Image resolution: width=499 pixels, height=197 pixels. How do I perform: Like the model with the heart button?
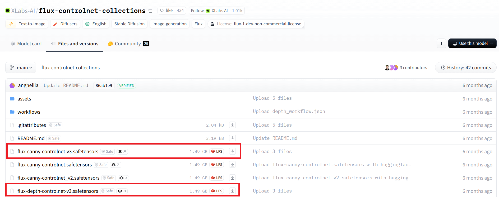pyautogui.click(x=167, y=11)
